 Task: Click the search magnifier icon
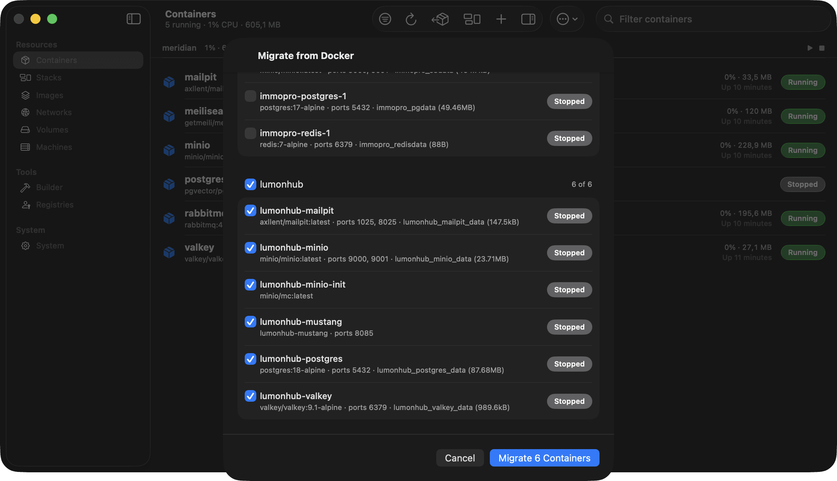[x=609, y=19]
